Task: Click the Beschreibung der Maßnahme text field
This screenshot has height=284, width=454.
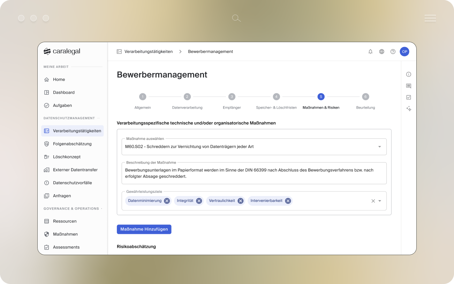Action: pos(254,173)
